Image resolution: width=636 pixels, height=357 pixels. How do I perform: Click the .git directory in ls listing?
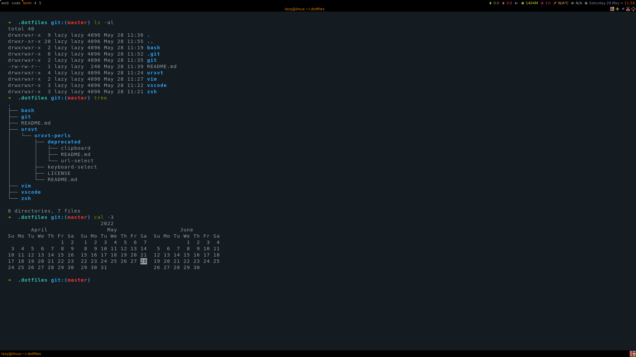(153, 54)
